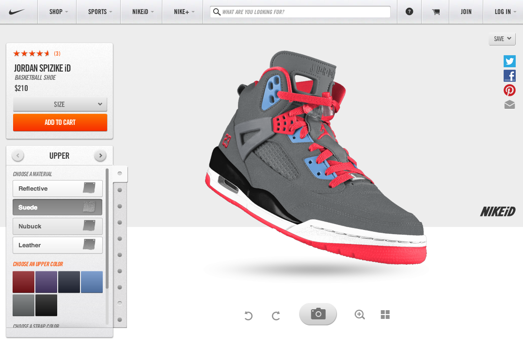The image size is (523, 346).
Task: Share the shoe on Facebook
Action: [x=509, y=76]
